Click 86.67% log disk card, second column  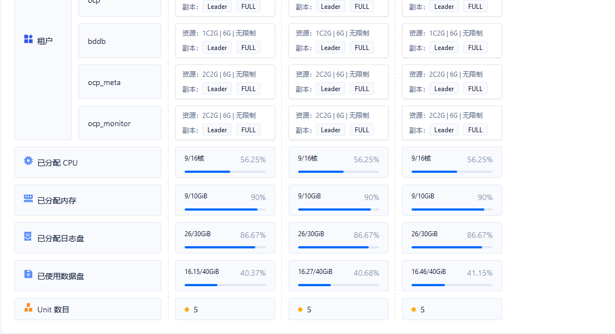339,238
